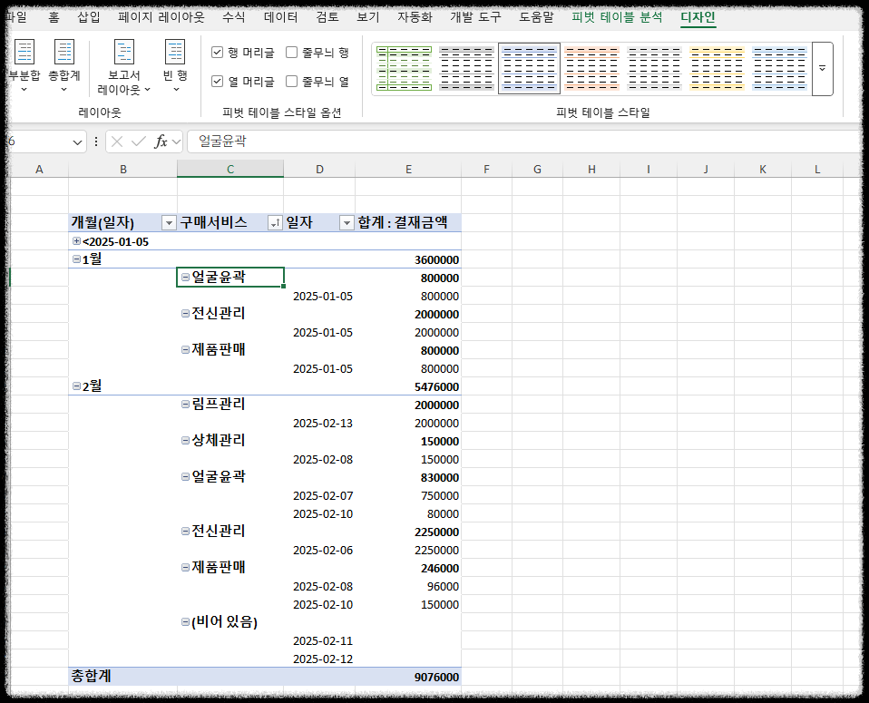Screen dimensions: 869x703
Task: Collapse the 얼굴윤곽 group under 1월
Action: [186, 278]
